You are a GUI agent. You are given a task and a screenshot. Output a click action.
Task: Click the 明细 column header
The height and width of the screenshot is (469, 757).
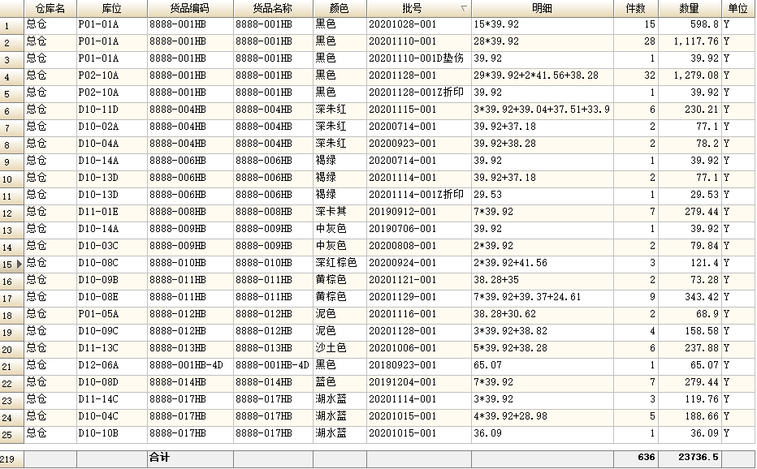[x=542, y=8]
